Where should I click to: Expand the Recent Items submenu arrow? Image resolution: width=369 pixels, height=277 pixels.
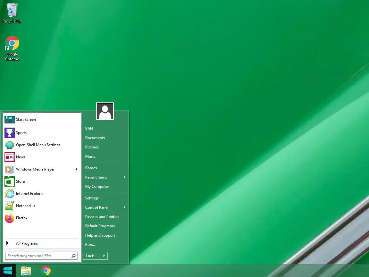[x=125, y=177]
